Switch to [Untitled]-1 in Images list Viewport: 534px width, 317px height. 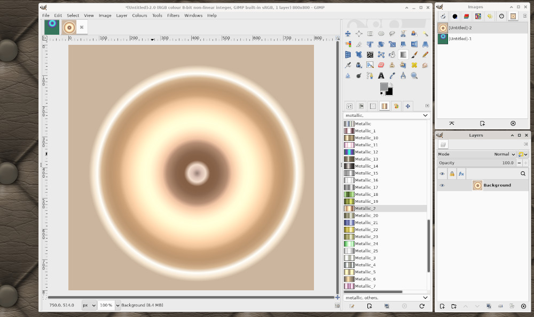(460, 38)
